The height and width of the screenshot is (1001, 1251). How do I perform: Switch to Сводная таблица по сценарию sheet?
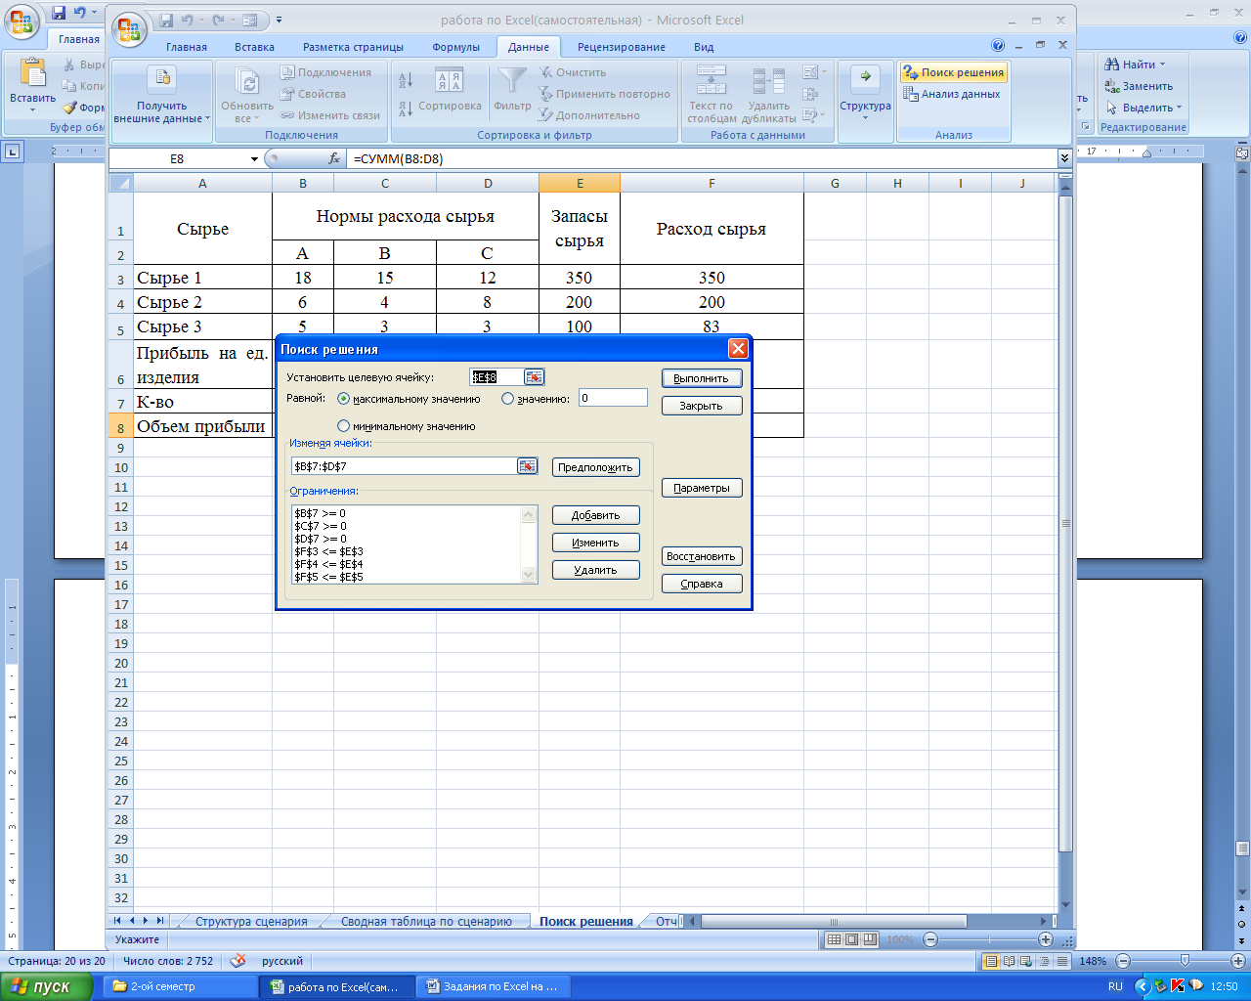[426, 922]
